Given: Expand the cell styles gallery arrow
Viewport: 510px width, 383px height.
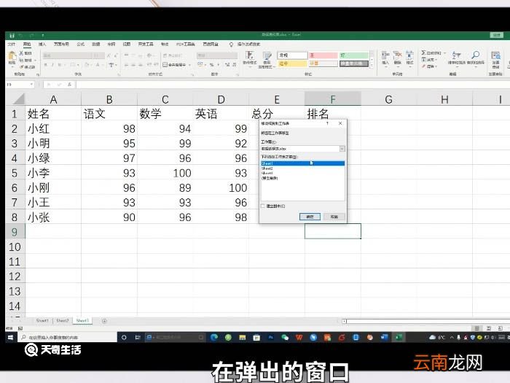Looking at the screenshot, I should (x=372, y=66).
